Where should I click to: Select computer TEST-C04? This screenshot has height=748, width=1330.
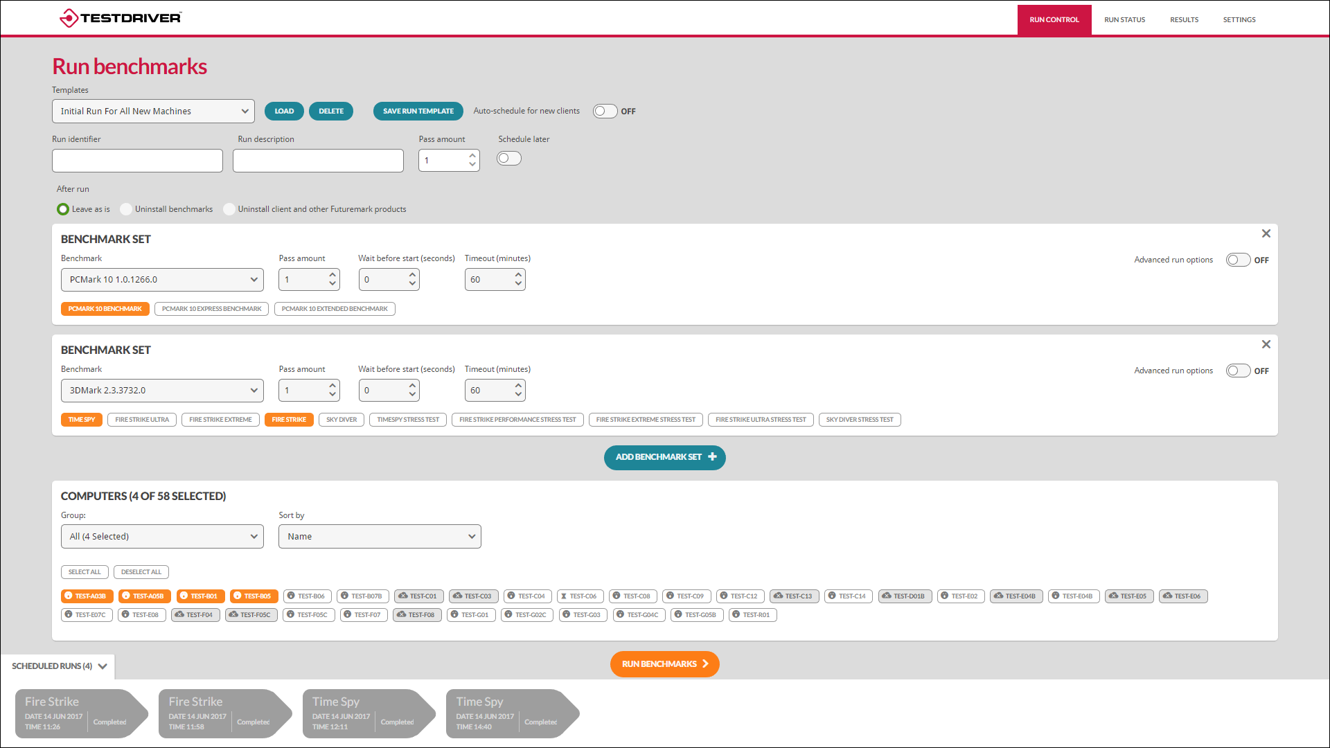(x=528, y=596)
